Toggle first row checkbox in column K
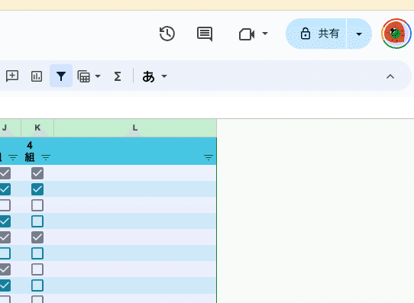414x303 pixels. click(37, 173)
